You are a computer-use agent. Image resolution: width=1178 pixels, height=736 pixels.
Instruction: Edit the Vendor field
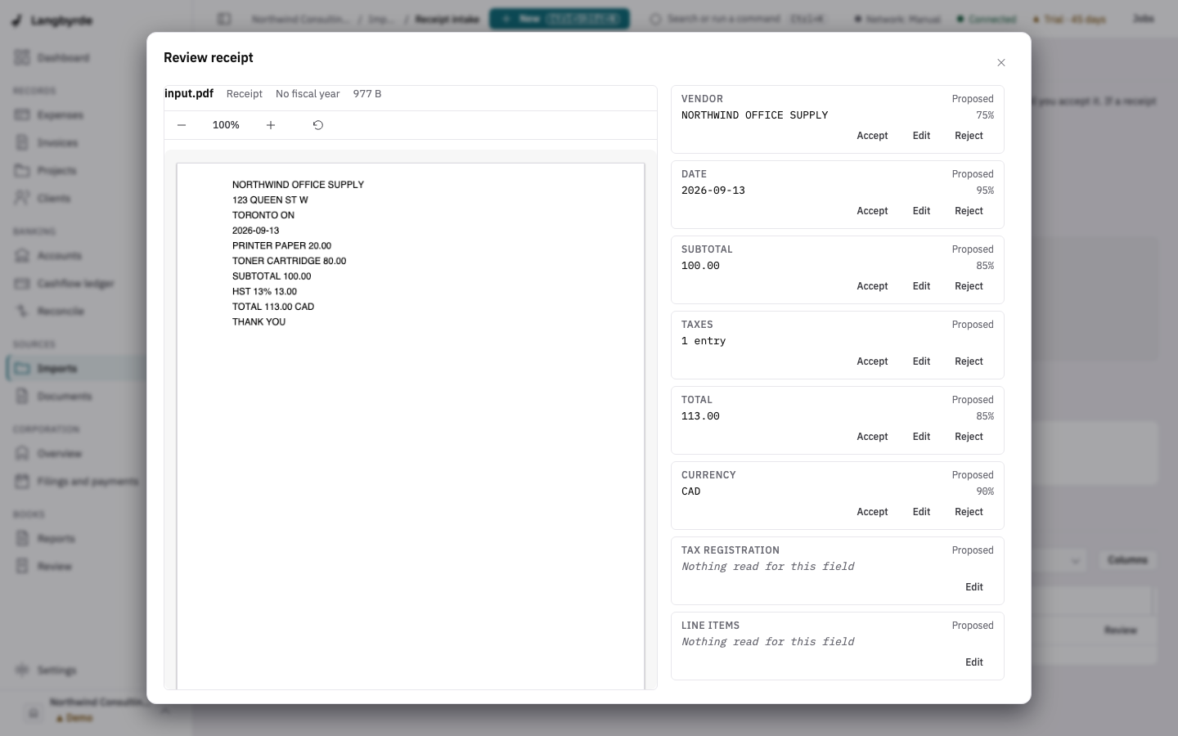pyautogui.click(x=921, y=136)
